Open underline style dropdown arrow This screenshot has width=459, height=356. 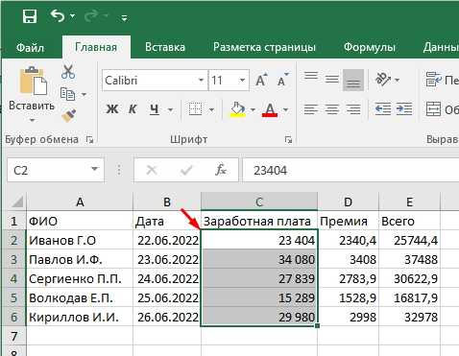click(x=170, y=110)
